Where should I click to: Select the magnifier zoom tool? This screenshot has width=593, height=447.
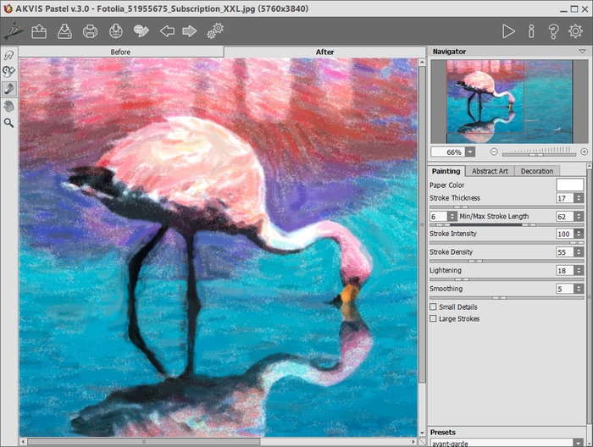9,123
